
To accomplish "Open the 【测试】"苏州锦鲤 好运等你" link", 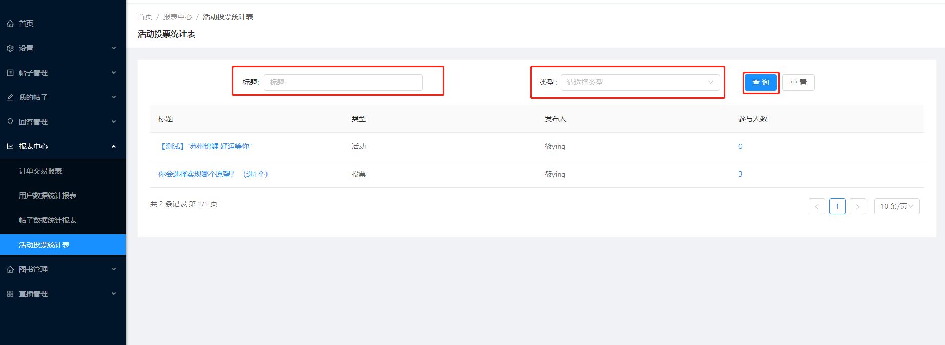I will tap(205, 146).
